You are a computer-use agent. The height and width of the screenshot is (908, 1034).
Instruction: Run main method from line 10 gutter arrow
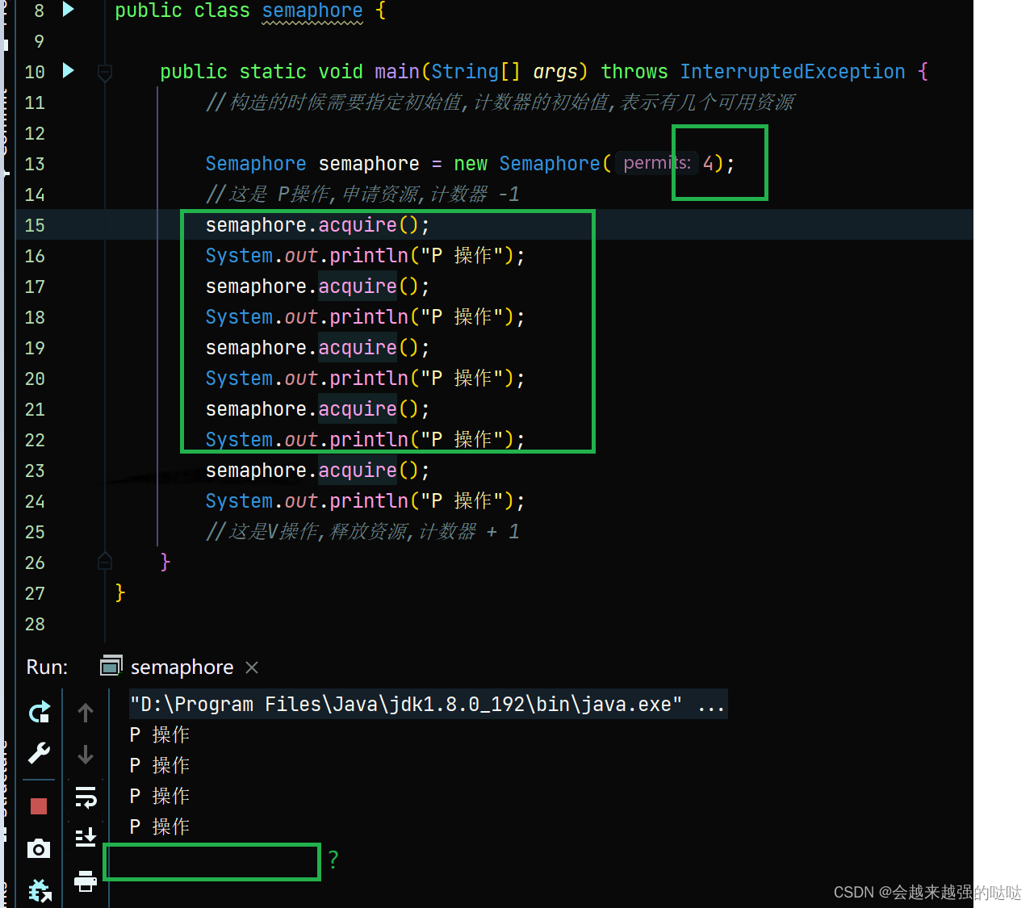(x=69, y=70)
